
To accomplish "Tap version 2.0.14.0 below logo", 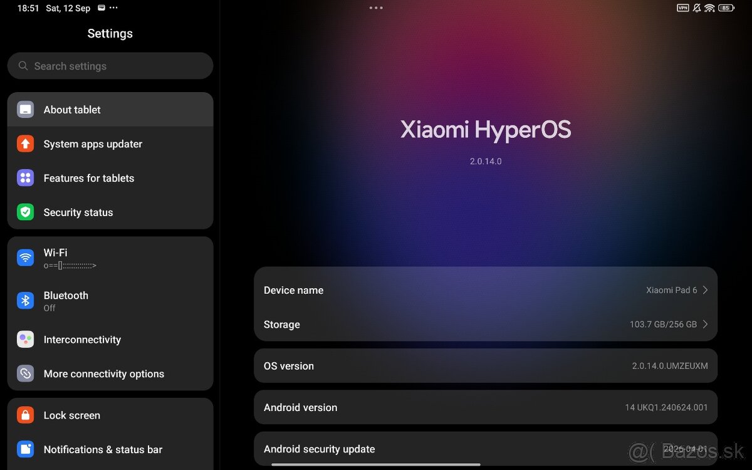I will point(486,161).
